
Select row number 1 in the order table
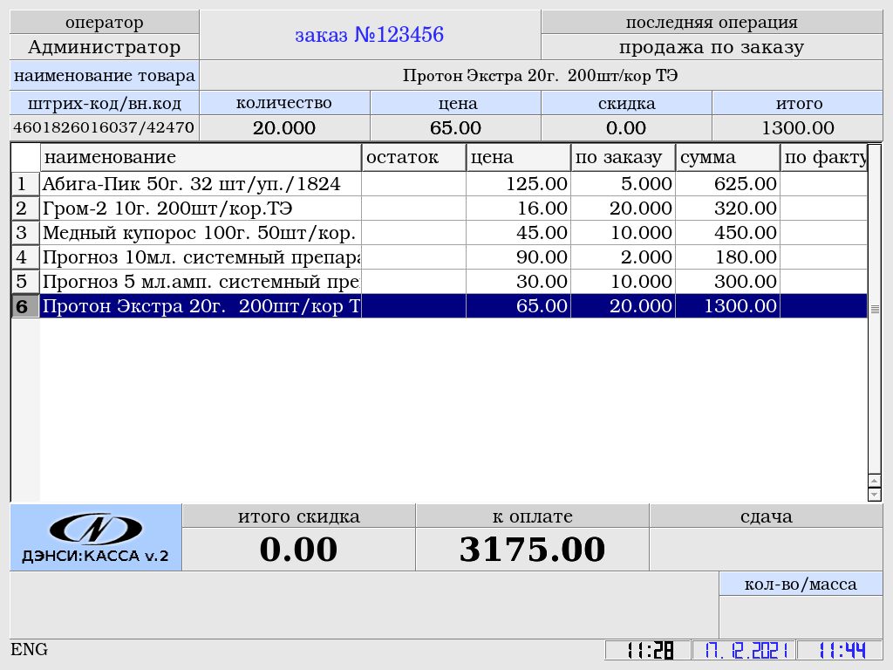coord(25,184)
